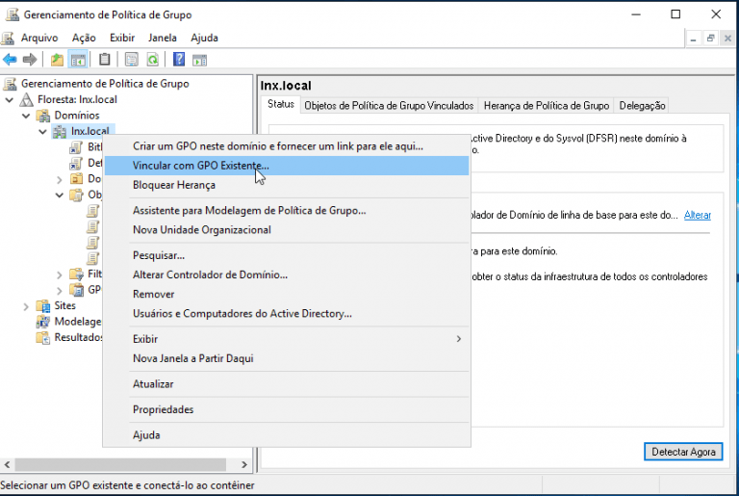Open the Ajuda menu in menu bar
Viewport: 739px width, 496px height.
(204, 38)
